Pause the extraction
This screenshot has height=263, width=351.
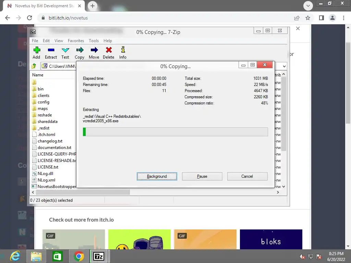[x=202, y=176]
